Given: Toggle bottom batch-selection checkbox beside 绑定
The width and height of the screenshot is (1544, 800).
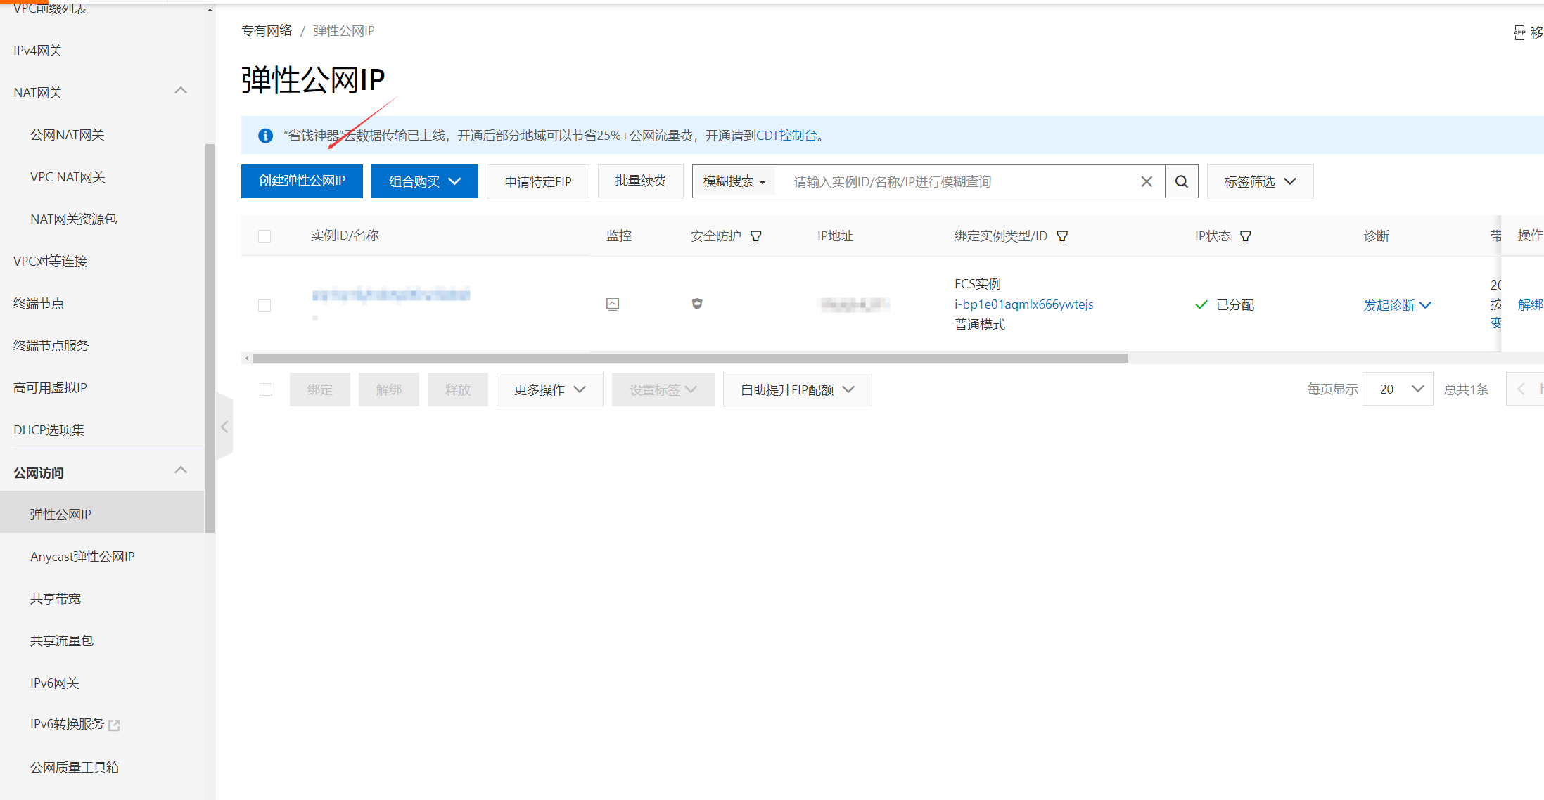Looking at the screenshot, I should 266,389.
